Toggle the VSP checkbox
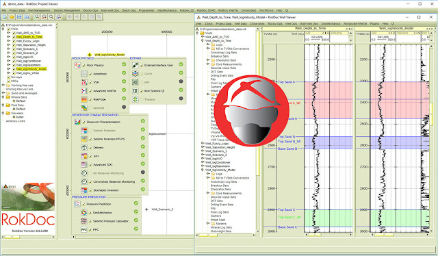438x256 pixels. 90,82
